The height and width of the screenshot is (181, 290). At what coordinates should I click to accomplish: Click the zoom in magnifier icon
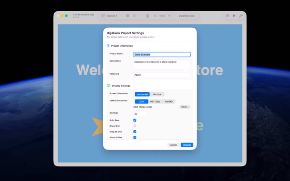[x=169, y=16]
